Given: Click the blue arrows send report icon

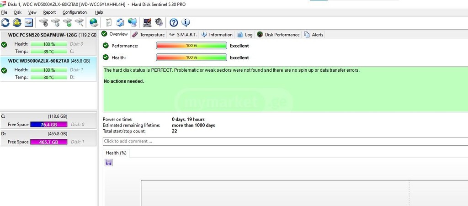Looking at the screenshot, I should click(120, 22).
